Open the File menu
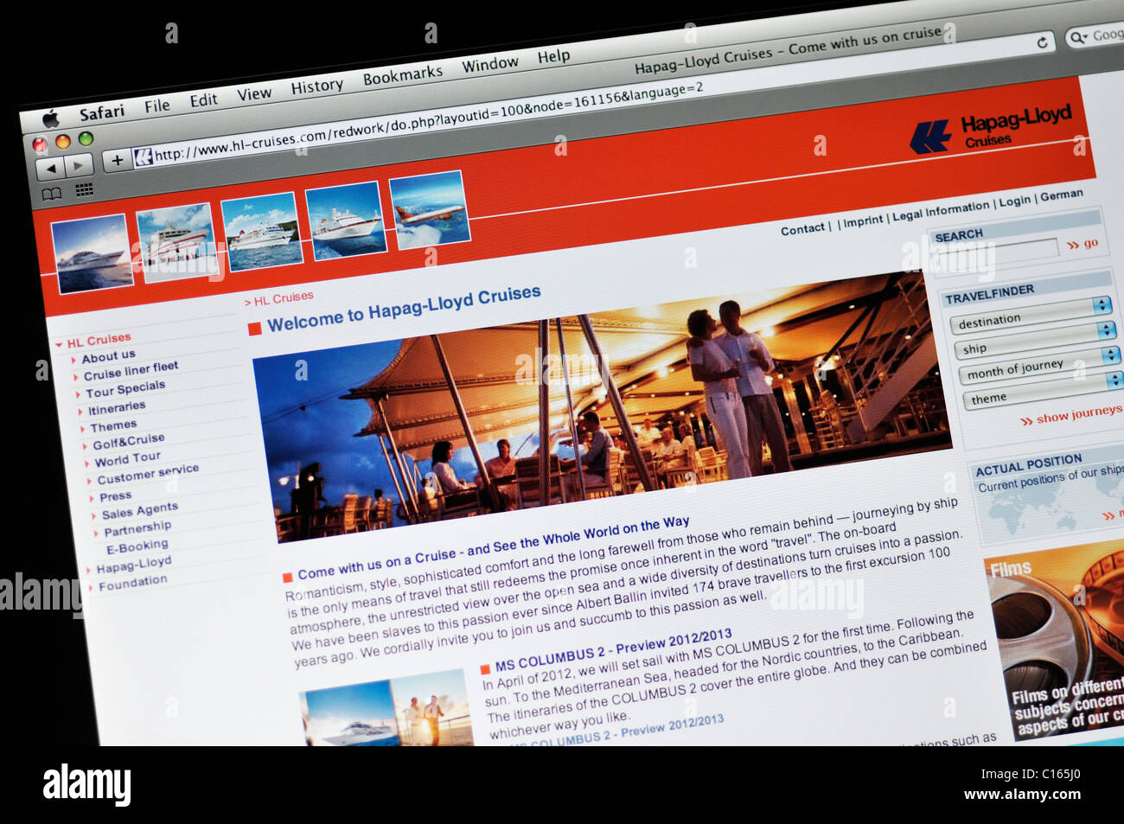This screenshot has height=824, width=1124. [x=156, y=105]
